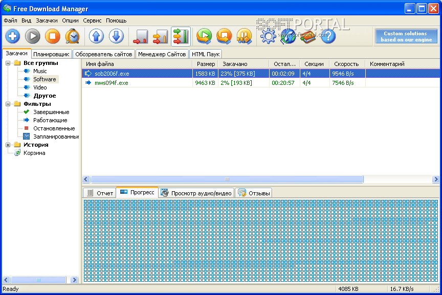442x295 pixels.
Task: Select the Запланированные filter
Action: pyautogui.click(x=56, y=137)
